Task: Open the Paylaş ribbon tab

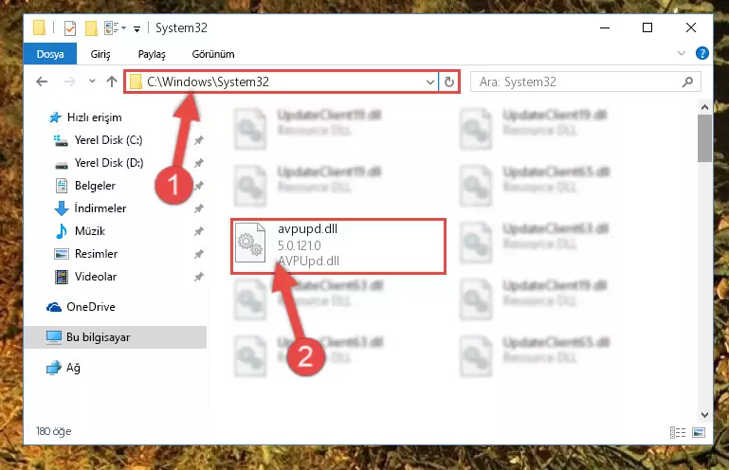Action: (152, 54)
